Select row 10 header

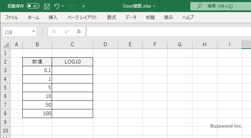click(x=5, y=131)
